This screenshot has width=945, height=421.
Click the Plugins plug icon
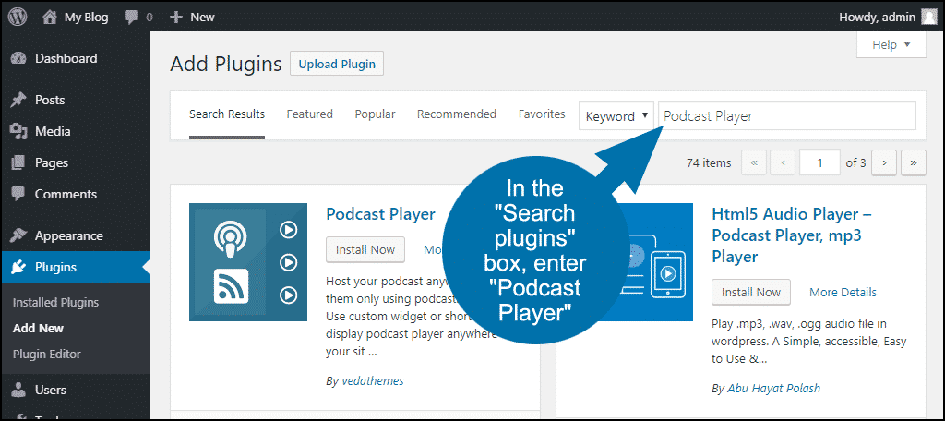click(x=19, y=267)
